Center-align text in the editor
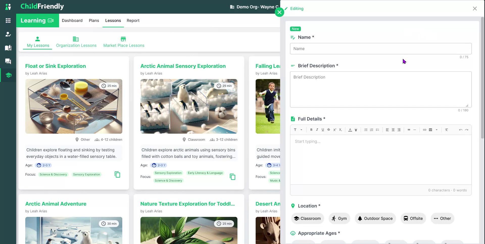The width and height of the screenshot is (485, 244). click(x=393, y=130)
